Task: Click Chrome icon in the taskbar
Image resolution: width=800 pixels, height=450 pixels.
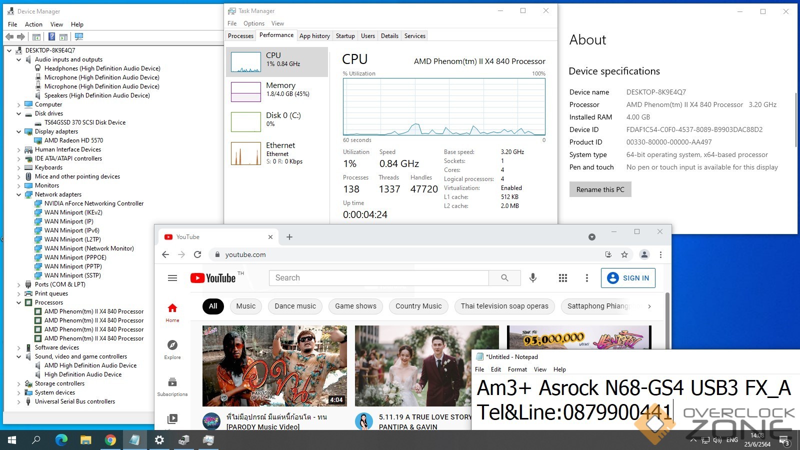Action: tap(110, 440)
